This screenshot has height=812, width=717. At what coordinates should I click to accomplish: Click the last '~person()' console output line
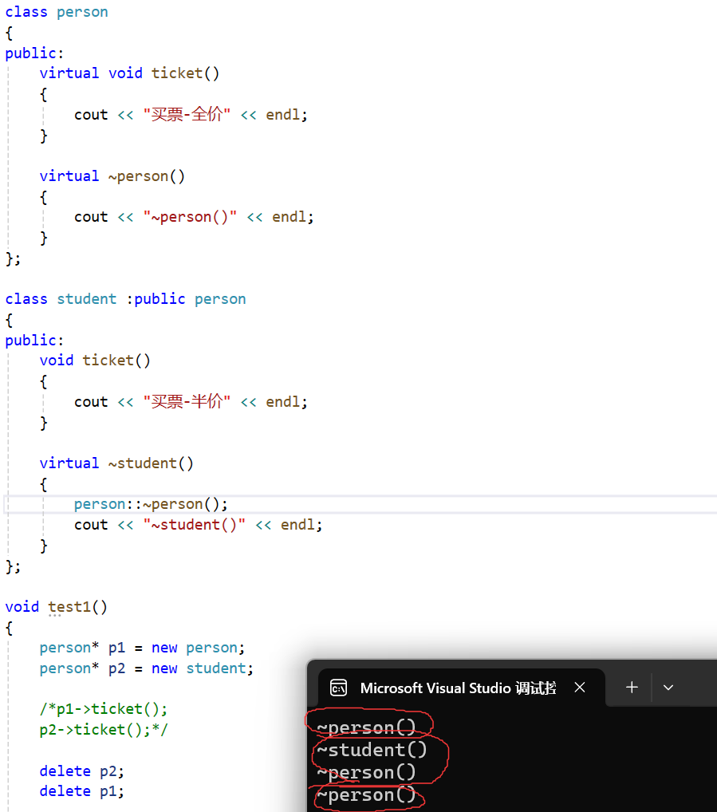coord(367,795)
